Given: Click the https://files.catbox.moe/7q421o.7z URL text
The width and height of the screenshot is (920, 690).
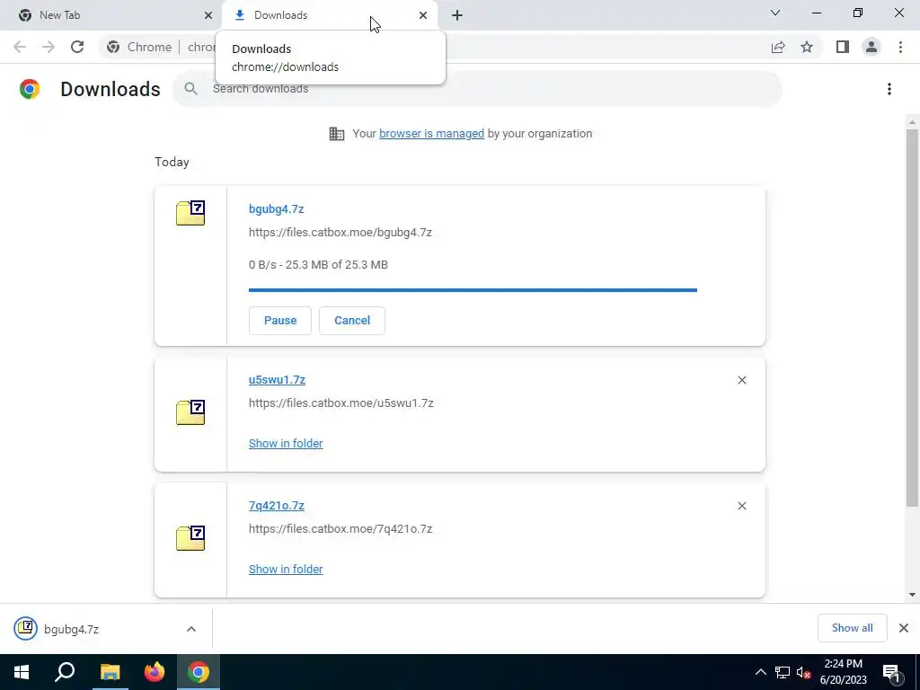Looking at the screenshot, I should click(x=341, y=528).
